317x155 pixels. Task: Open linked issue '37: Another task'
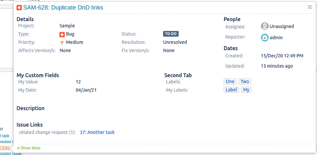97,132
